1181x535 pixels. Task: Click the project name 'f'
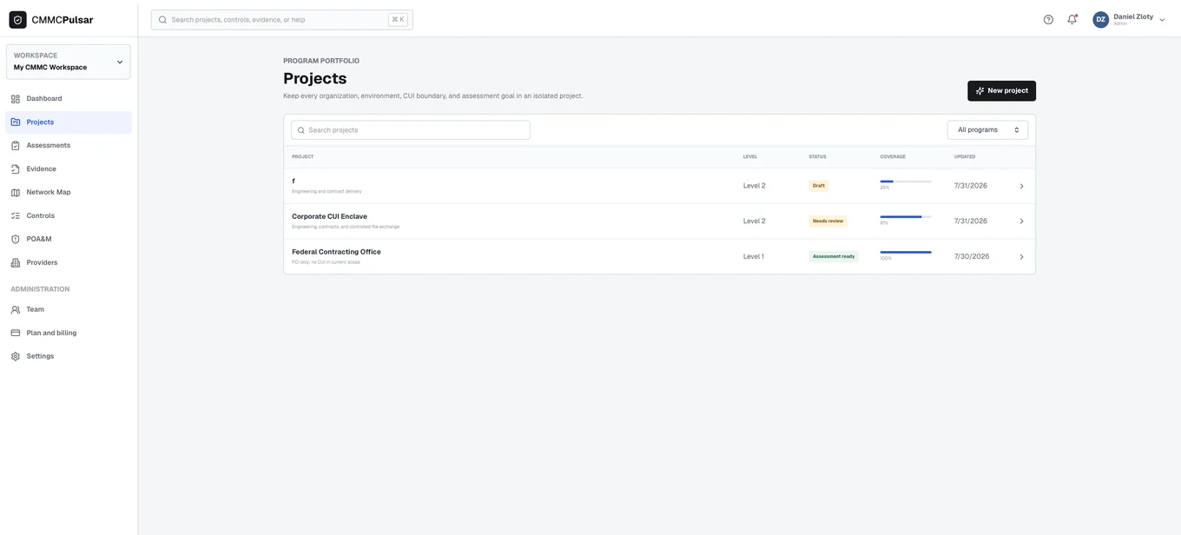coord(294,182)
